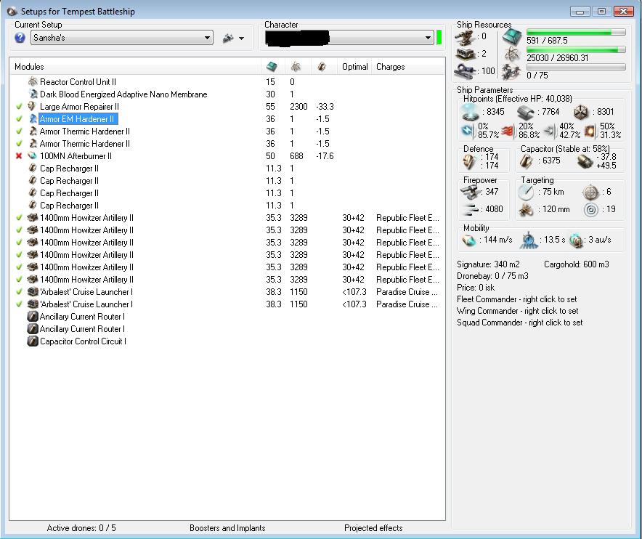Click the powergrid usage progress bar
642x539 pixels.
[576, 49]
